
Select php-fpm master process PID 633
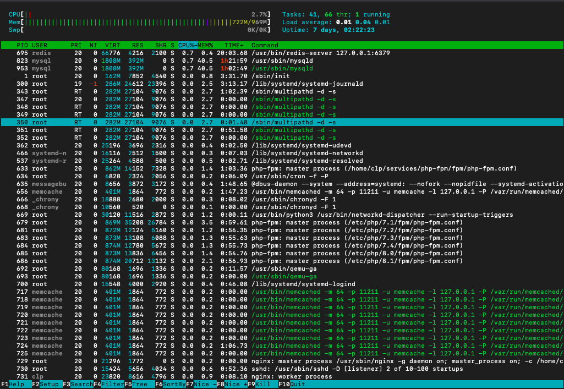282,168
